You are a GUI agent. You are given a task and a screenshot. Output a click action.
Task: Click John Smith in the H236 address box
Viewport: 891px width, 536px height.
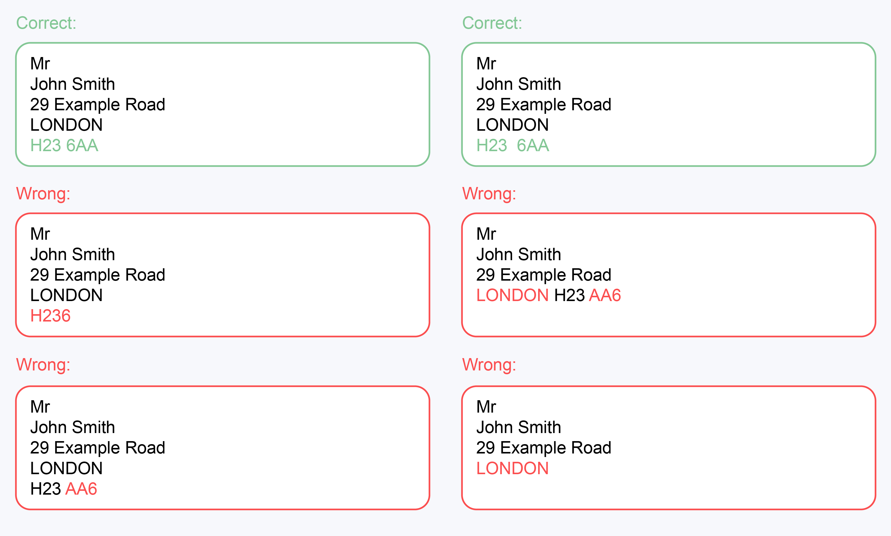[72, 255]
